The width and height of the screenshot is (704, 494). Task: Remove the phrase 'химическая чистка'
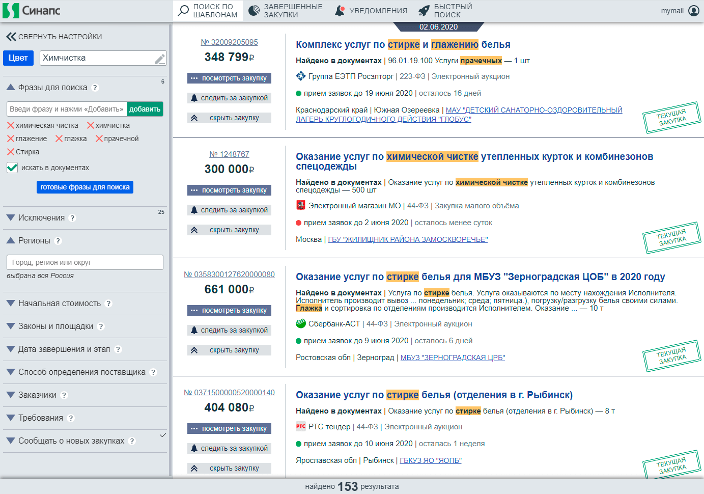(x=11, y=125)
